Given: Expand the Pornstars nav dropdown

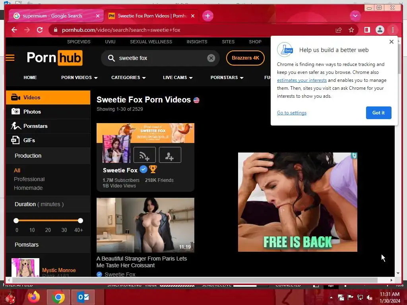Looking at the screenshot, I should coord(227,77).
